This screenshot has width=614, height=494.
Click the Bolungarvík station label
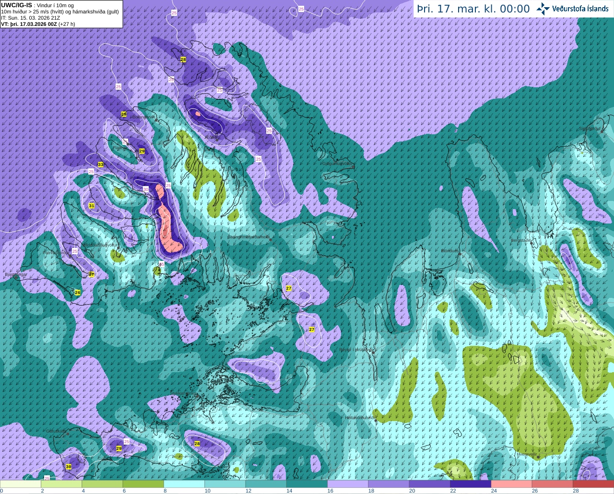[x=143, y=117]
